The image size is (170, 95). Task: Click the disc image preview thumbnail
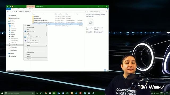pyautogui.click(x=91, y=22)
